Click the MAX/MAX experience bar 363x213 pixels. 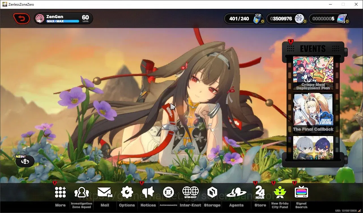pos(63,21)
